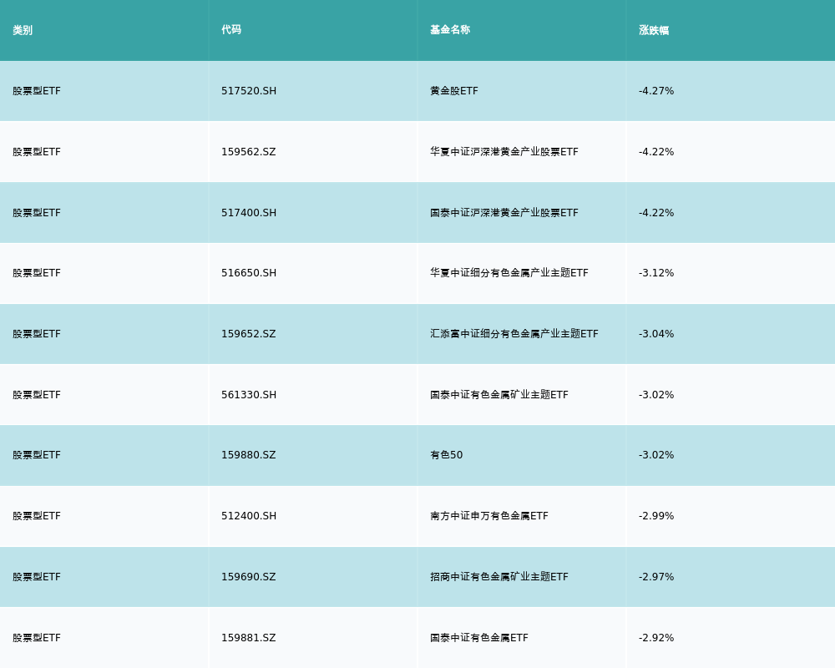This screenshot has width=835, height=668.
Task: Click -4.22% in the 517400.SH row
Action: [x=656, y=213]
